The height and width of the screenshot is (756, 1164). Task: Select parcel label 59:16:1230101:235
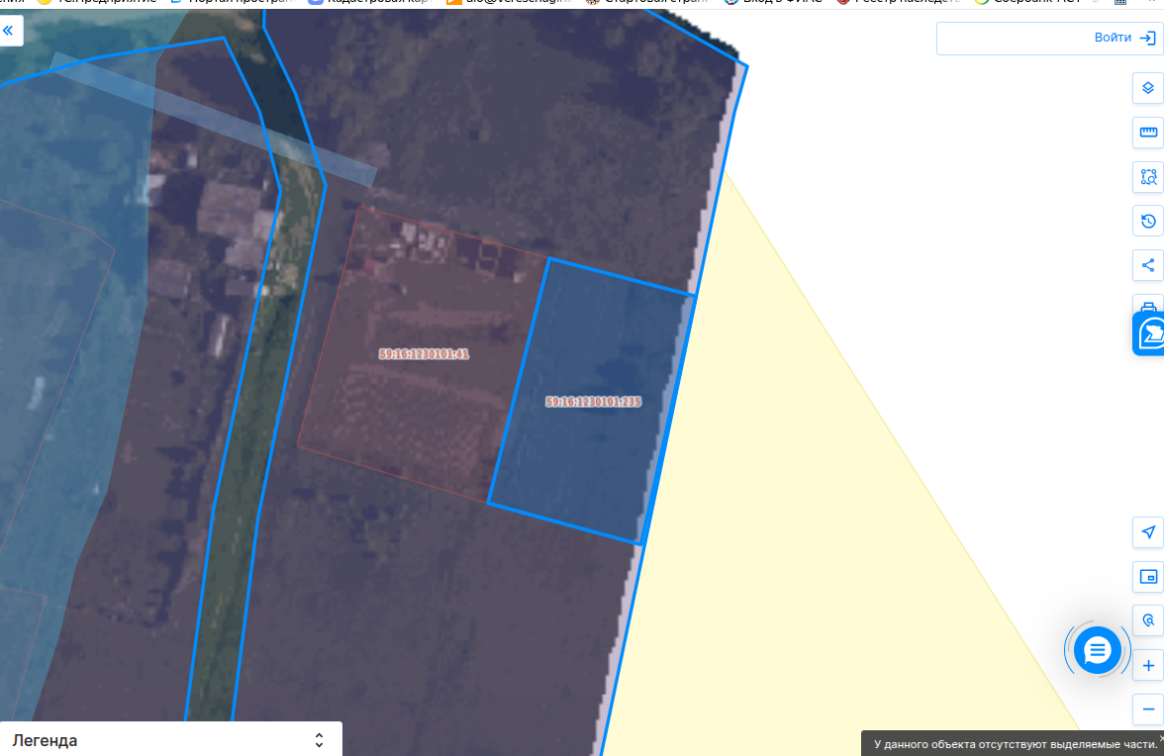coord(593,402)
